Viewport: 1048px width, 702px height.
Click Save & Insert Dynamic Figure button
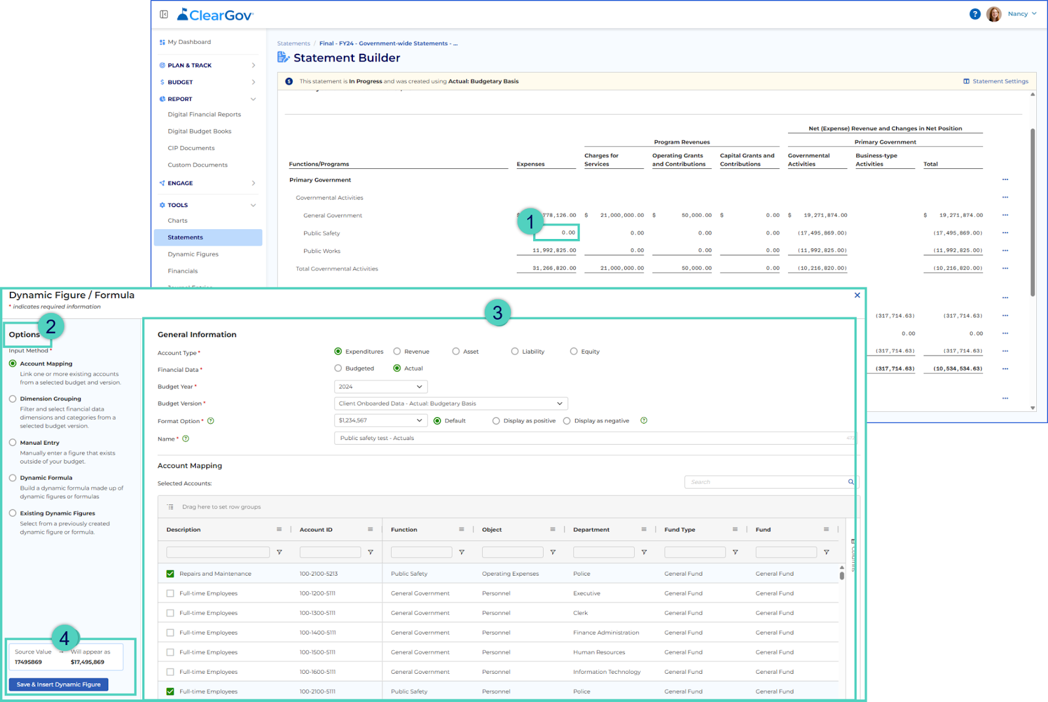59,684
